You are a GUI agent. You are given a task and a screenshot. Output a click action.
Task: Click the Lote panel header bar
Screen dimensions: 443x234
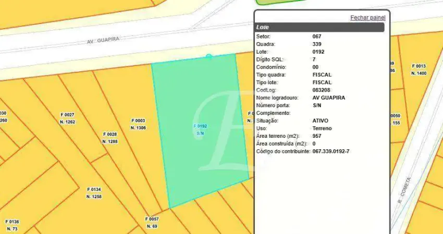point(319,28)
